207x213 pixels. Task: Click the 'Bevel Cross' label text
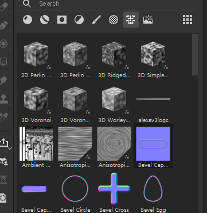pos(114,210)
